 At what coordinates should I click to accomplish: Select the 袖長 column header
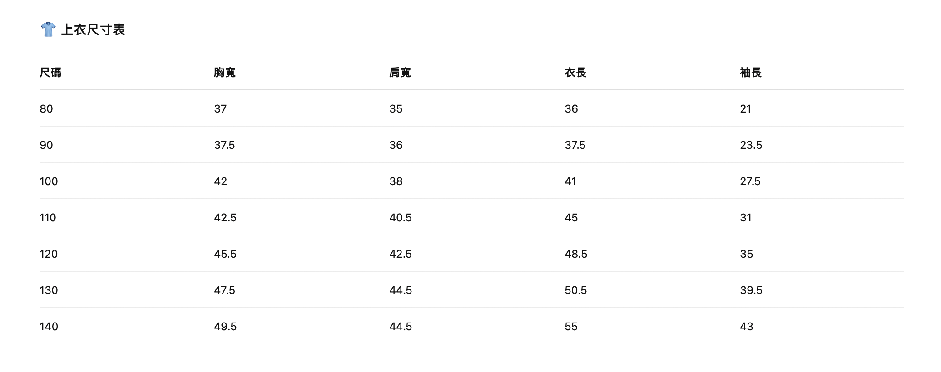click(751, 73)
